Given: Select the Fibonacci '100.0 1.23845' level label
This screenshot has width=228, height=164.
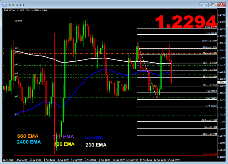Looking at the screenshot, I should coord(209,41).
